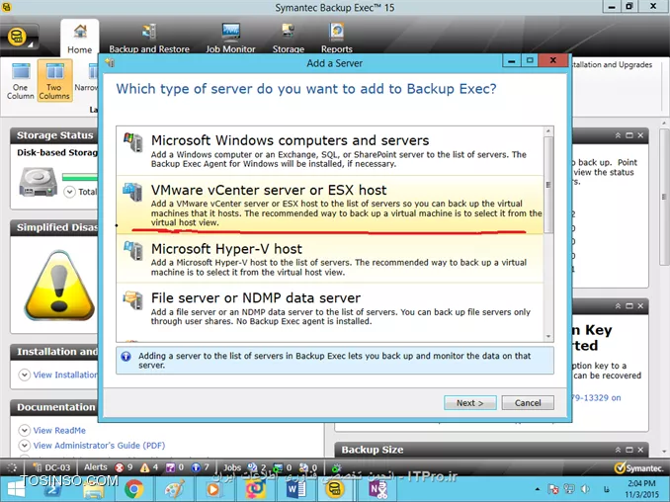This screenshot has width=670, height=502.
Task: Open View Administrator's Guide (PDF) link
Action: (99, 445)
